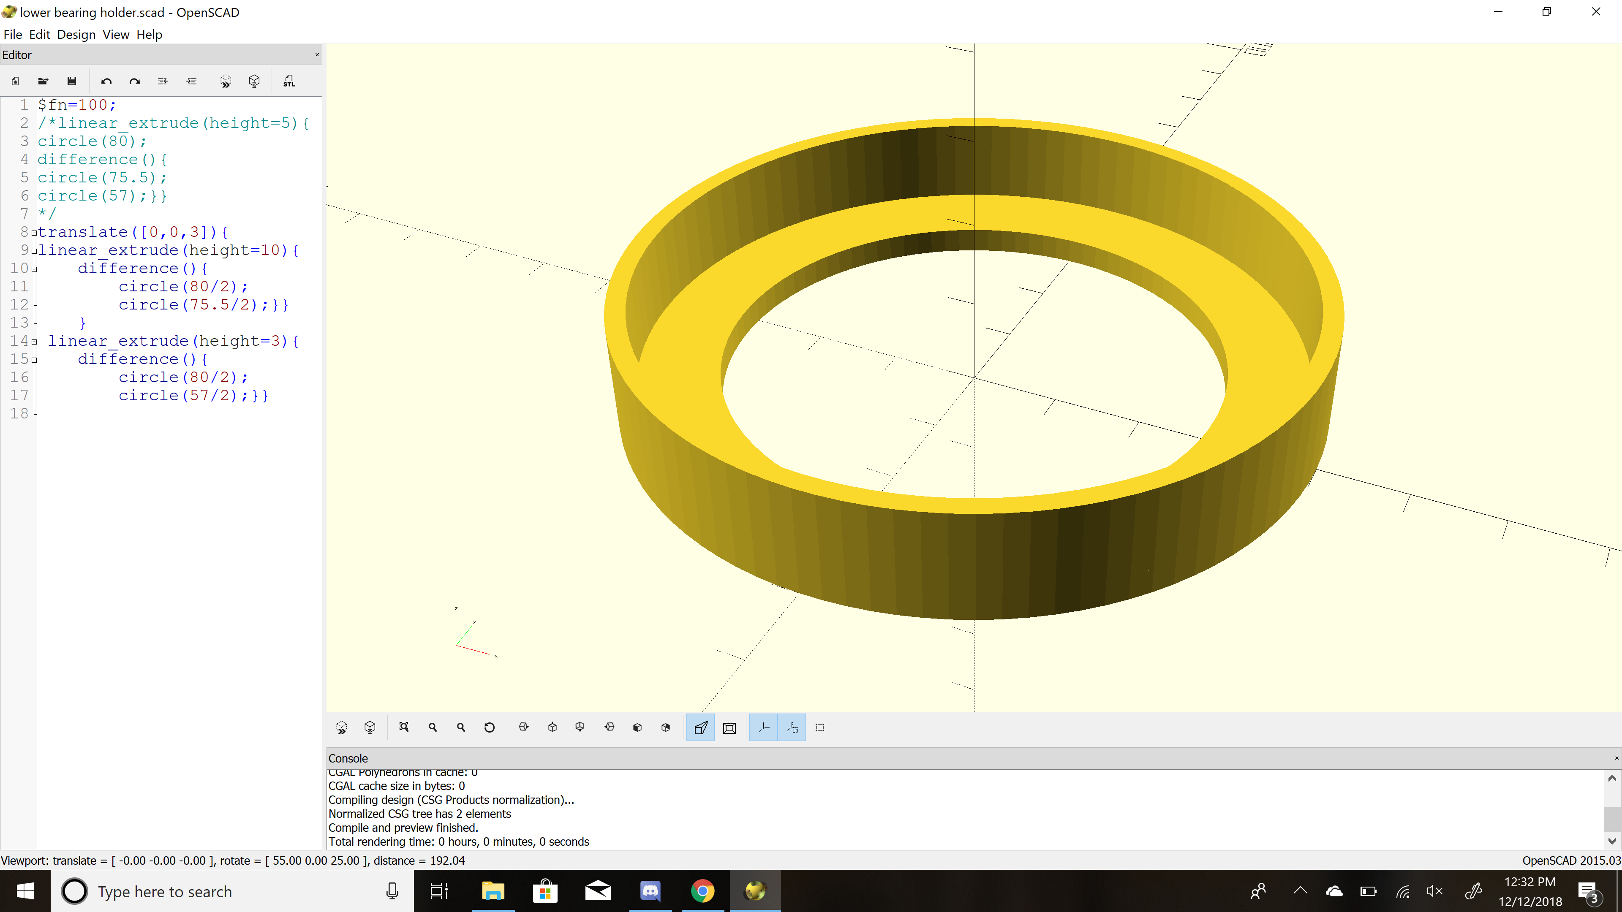Collapse the translate block at line 8
1622x912 pixels.
click(34, 233)
